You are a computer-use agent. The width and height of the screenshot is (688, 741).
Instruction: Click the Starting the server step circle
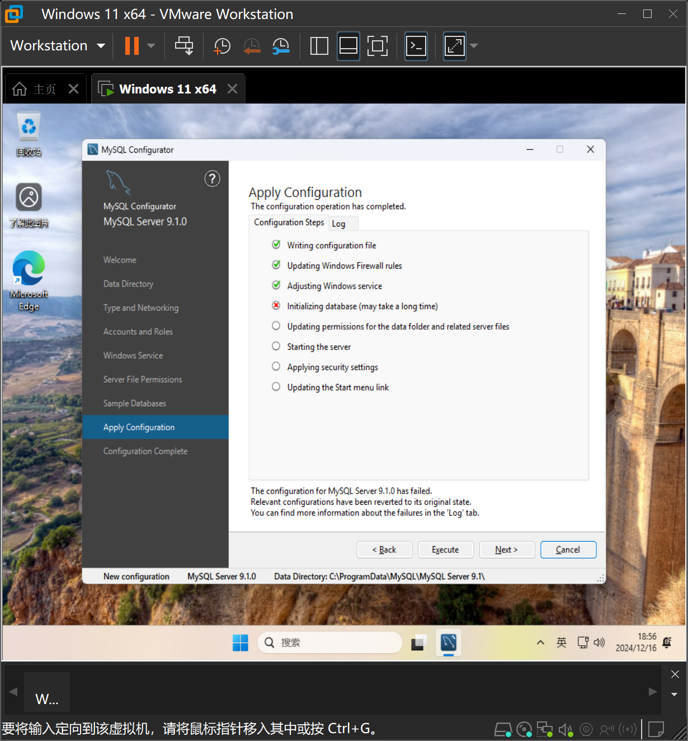coord(276,346)
